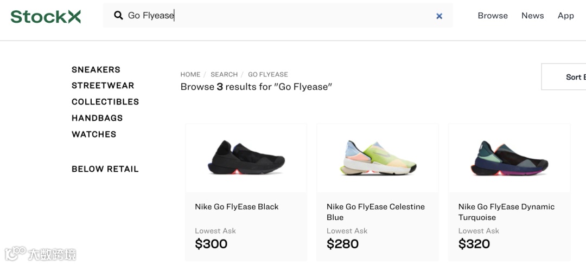Show Below Retail items
586x265 pixels.
pyautogui.click(x=105, y=169)
